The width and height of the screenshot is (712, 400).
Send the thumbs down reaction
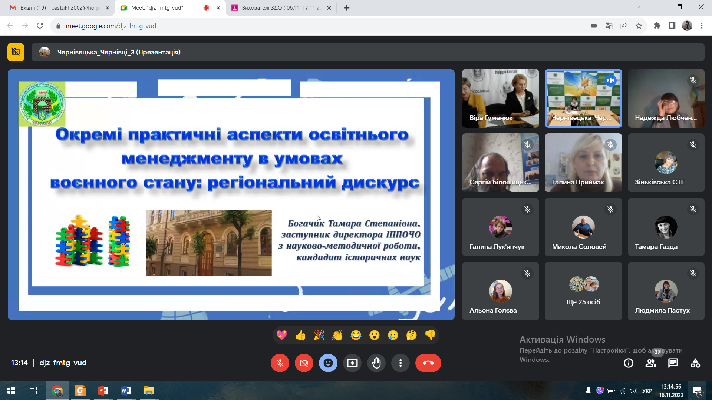pos(430,336)
